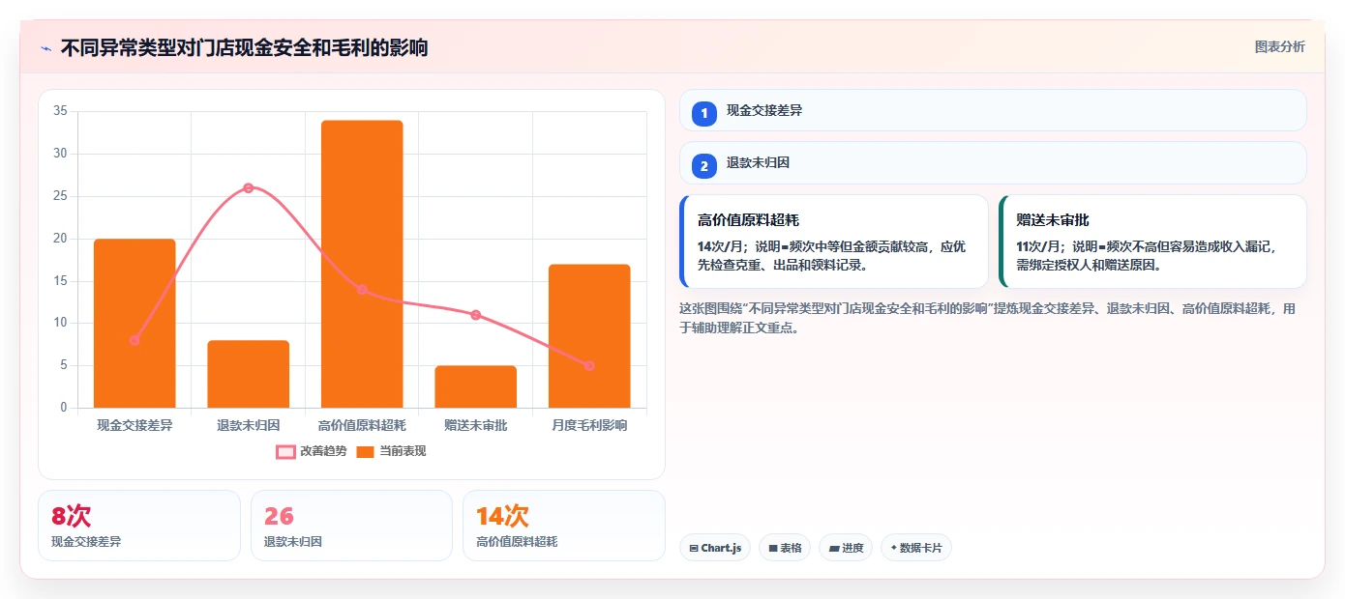Viewport: 1345px width, 599px height.
Task: Click the y-axis value 35
Action: [60, 111]
